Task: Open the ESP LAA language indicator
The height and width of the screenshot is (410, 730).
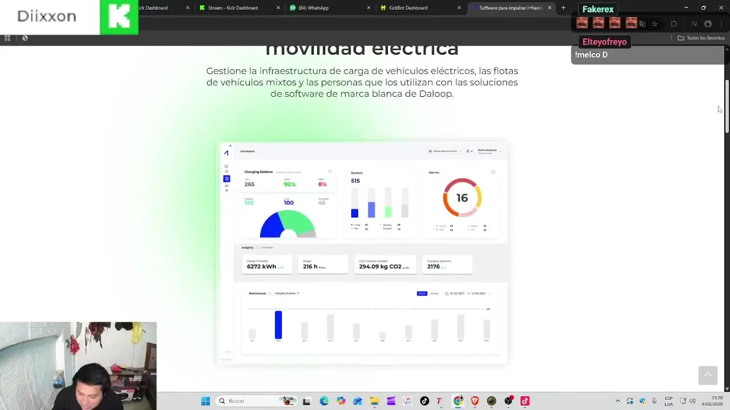Action: tap(668, 401)
